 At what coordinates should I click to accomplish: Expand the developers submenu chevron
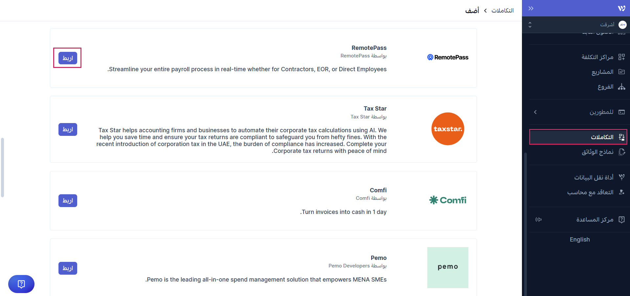point(535,112)
